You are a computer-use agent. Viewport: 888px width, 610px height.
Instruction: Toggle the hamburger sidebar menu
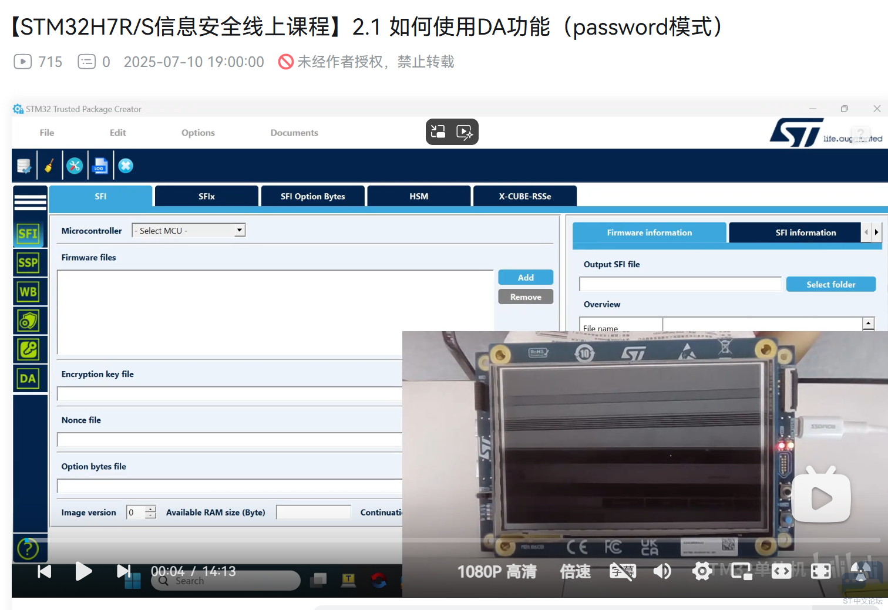tap(31, 202)
